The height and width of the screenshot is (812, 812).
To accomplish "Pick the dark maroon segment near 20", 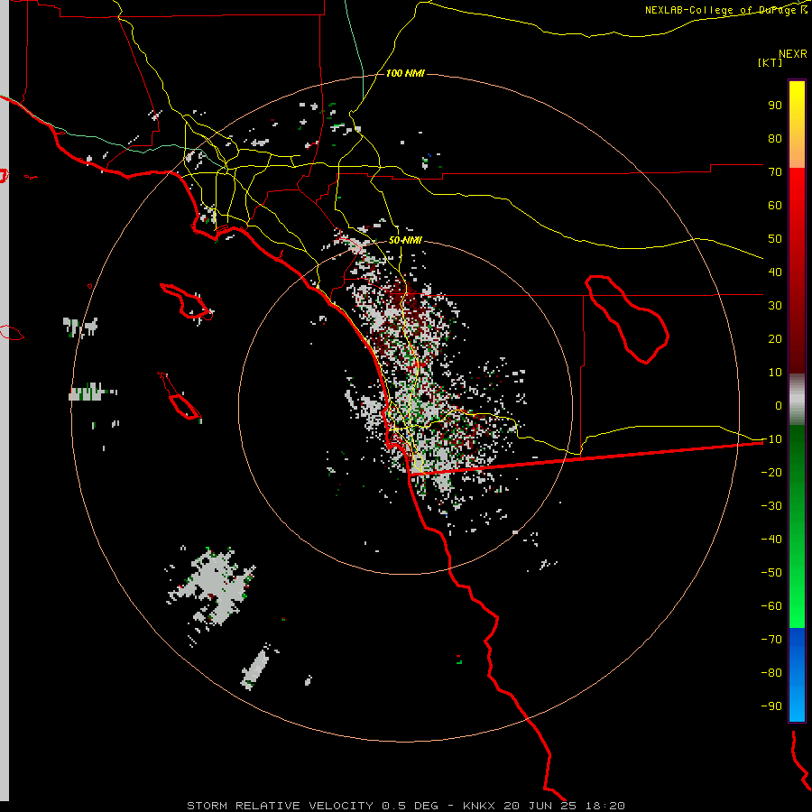I will 797,339.
